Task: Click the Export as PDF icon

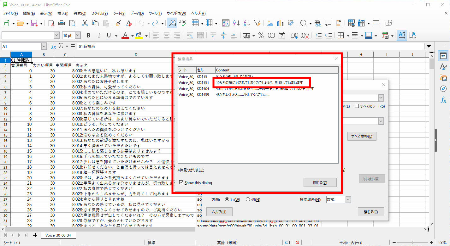Action: point(51,23)
